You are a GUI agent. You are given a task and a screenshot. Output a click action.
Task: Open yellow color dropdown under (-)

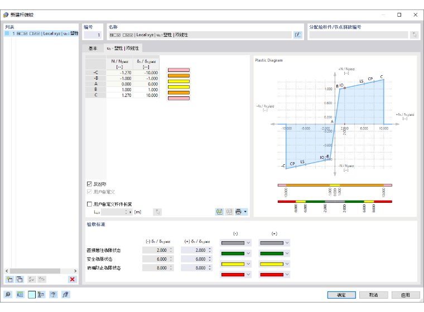248,264
